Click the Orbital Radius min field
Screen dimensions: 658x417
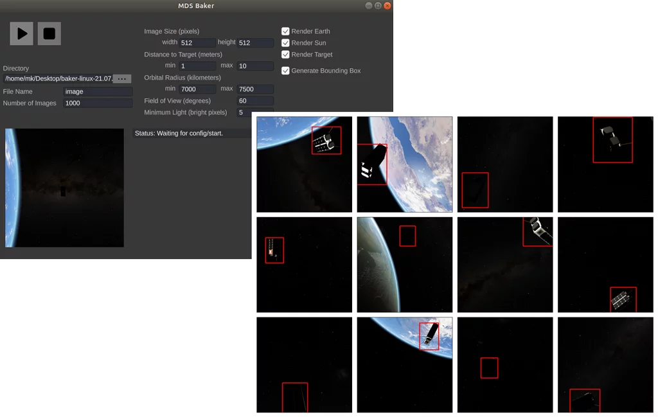click(197, 89)
